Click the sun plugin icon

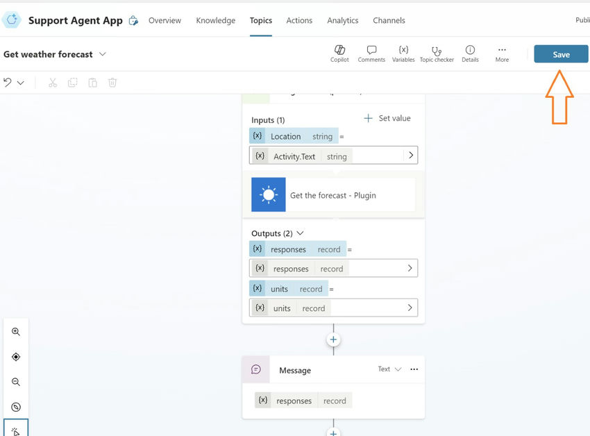point(269,194)
